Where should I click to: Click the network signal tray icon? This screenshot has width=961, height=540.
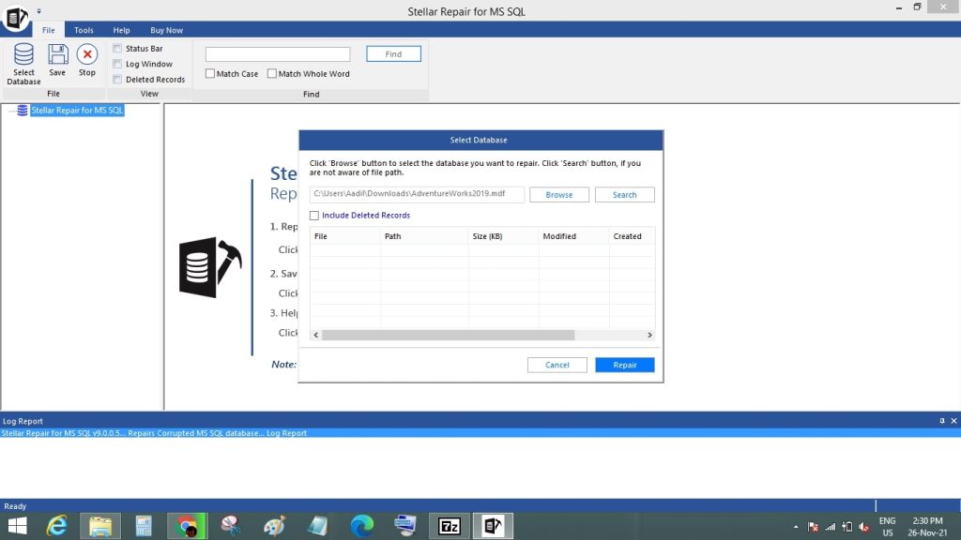coord(830,527)
